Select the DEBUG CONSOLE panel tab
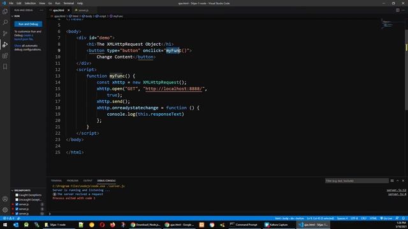 (106, 181)
